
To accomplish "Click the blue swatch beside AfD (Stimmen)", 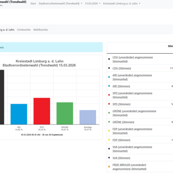I will coord(109,86).
